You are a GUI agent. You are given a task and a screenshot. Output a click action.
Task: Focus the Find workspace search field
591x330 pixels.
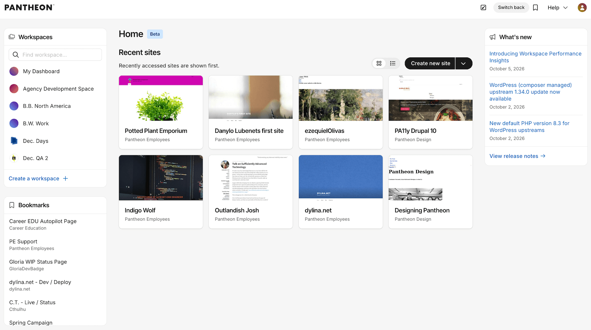pyautogui.click(x=55, y=55)
